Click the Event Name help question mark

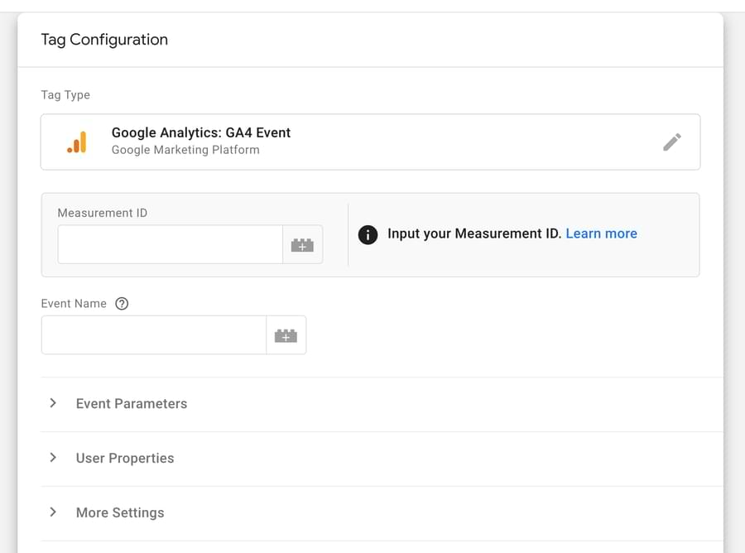(122, 304)
